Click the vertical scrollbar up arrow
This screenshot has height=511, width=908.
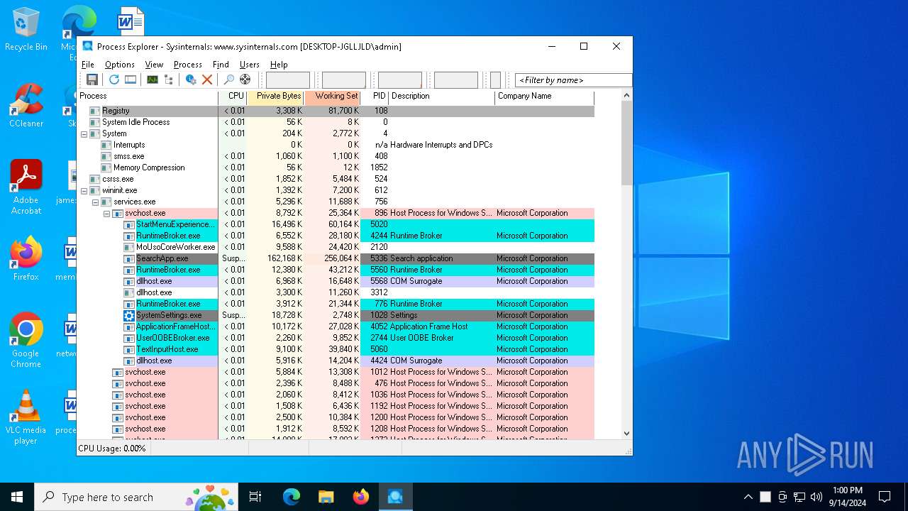626,96
